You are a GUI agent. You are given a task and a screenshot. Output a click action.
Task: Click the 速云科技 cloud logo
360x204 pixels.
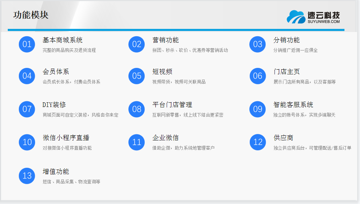[296, 17]
